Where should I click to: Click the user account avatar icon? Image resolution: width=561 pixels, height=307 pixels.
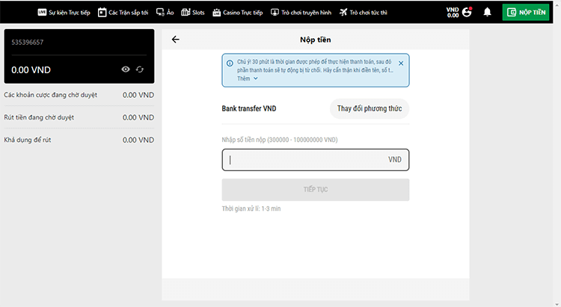pos(467,12)
